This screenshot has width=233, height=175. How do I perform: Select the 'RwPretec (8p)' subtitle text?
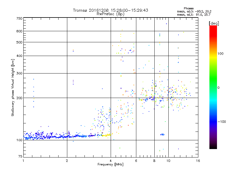110,14
